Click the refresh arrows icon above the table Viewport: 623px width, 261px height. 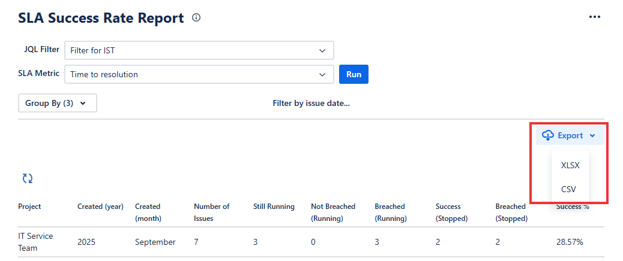coord(28,178)
